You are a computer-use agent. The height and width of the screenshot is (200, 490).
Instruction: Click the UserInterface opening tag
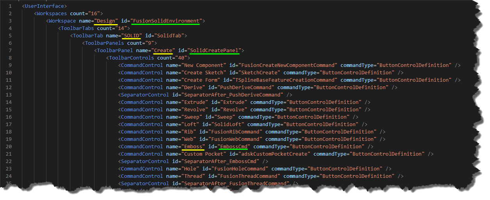(x=45, y=6)
